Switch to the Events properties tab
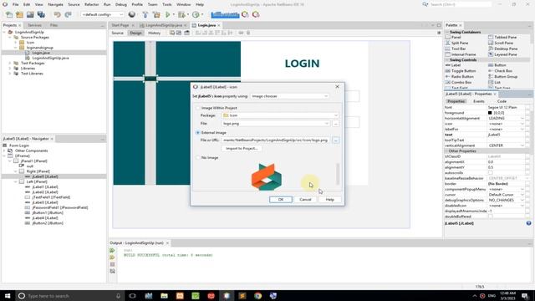The image size is (535, 301). [478, 101]
